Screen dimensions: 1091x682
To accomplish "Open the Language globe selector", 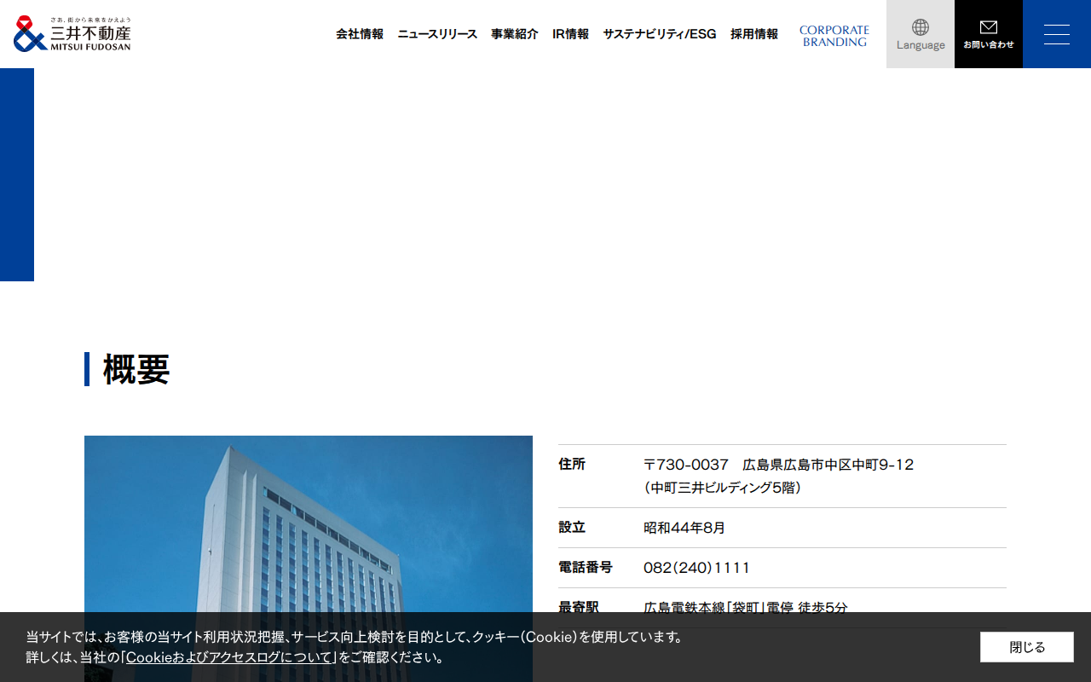I will click(921, 34).
